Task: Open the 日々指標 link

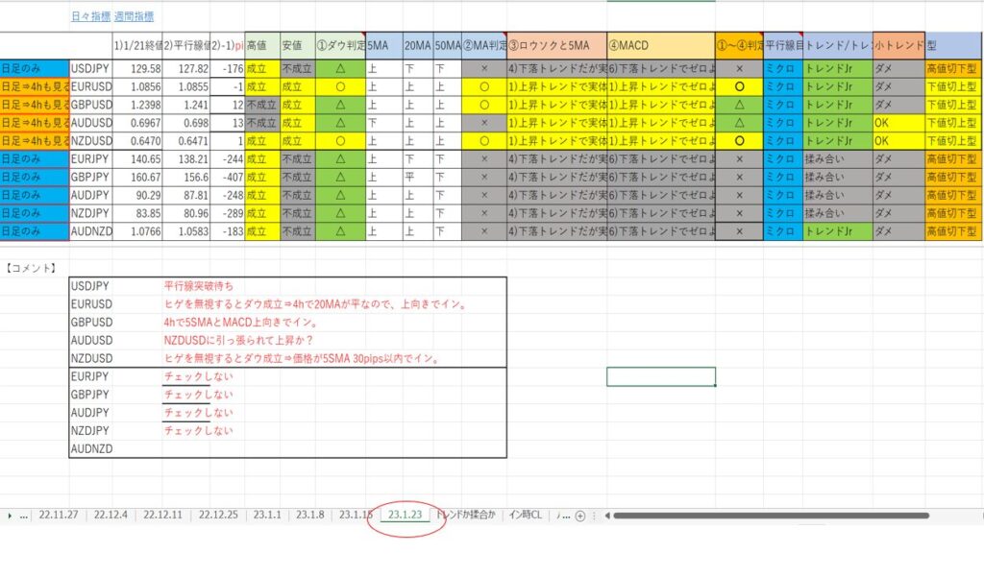Action: tap(91, 16)
